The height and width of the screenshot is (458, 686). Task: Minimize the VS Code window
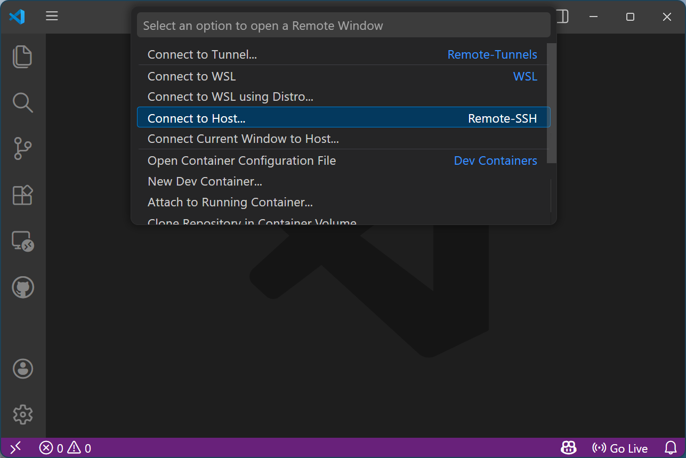(x=593, y=17)
